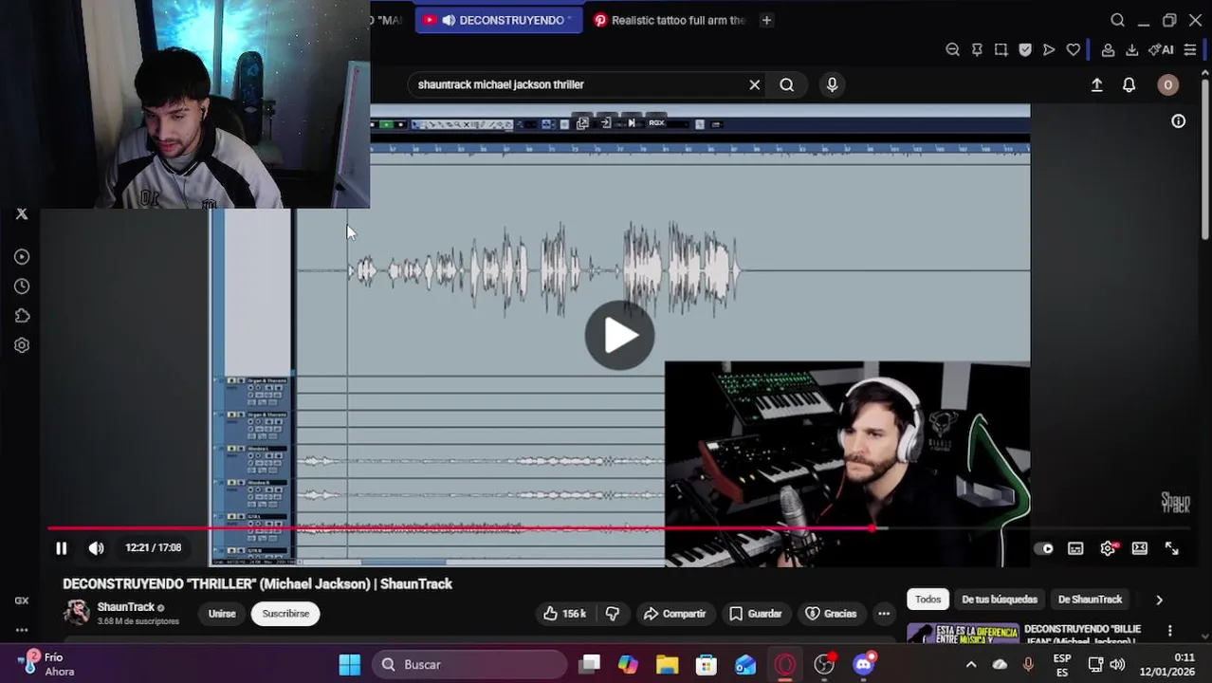The image size is (1212, 683).
Task: Open X (Twitter) in Opera sidebar
Action: (22, 214)
